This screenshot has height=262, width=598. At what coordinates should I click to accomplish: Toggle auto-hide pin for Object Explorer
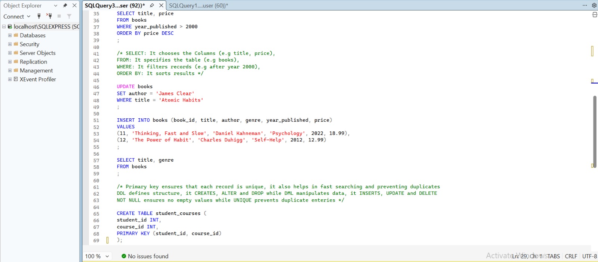(65, 6)
